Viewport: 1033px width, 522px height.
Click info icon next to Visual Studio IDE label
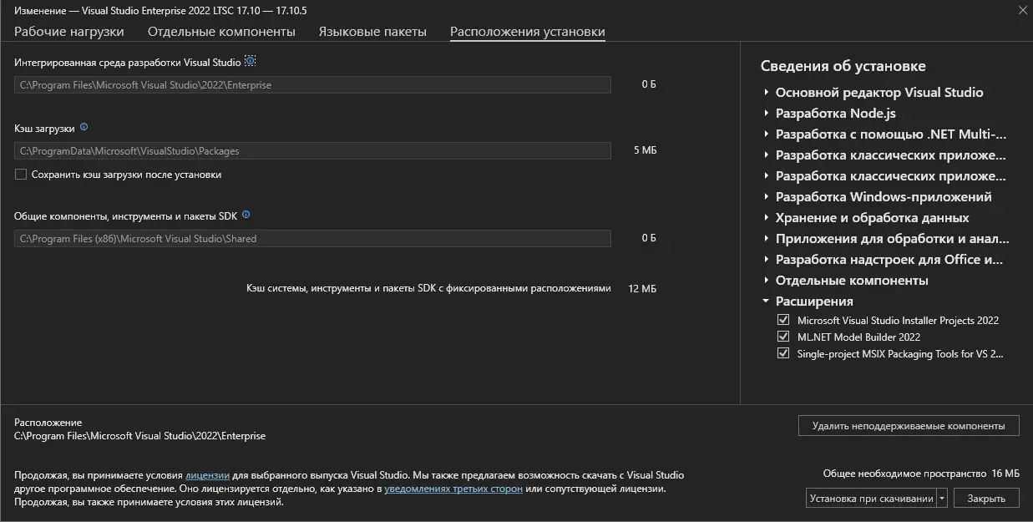(250, 62)
